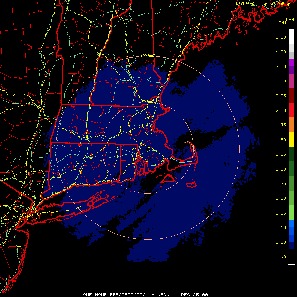Viewport: 297px width, 297px height.
Task: Click the 3.00 legend value
Action: point(281,66)
